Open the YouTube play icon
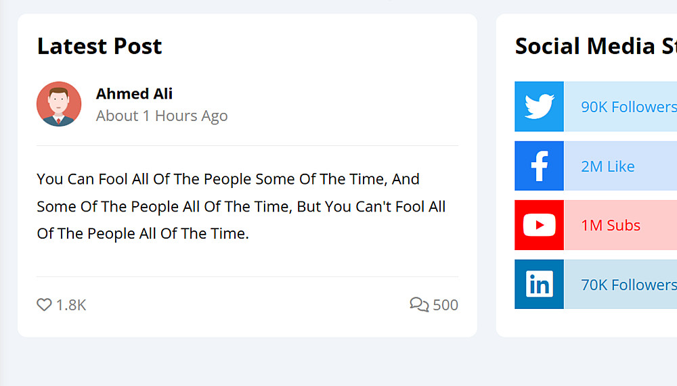The image size is (677, 386). pyautogui.click(x=539, y=225)
